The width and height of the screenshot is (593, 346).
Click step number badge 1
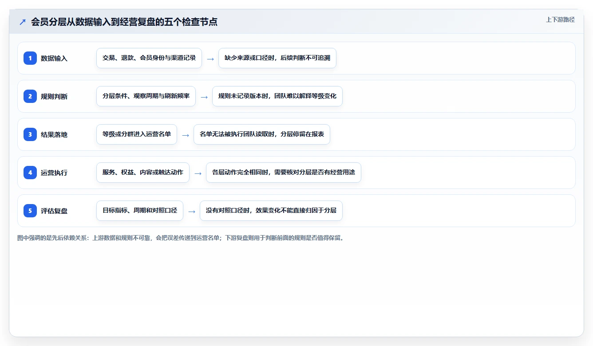click(x=30, y=58)
